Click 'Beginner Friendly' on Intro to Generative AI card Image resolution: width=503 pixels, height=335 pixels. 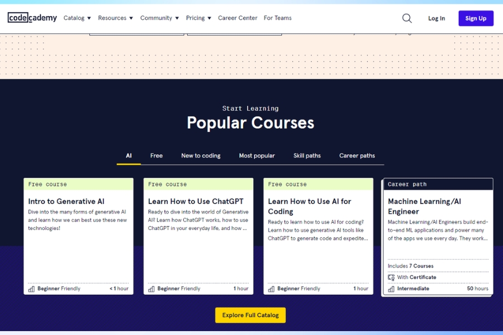pyautogui.click(x=59, y=289)
